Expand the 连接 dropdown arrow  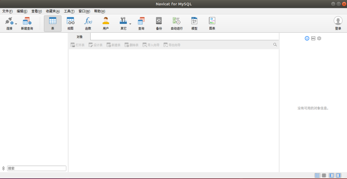tap(16, 24)
